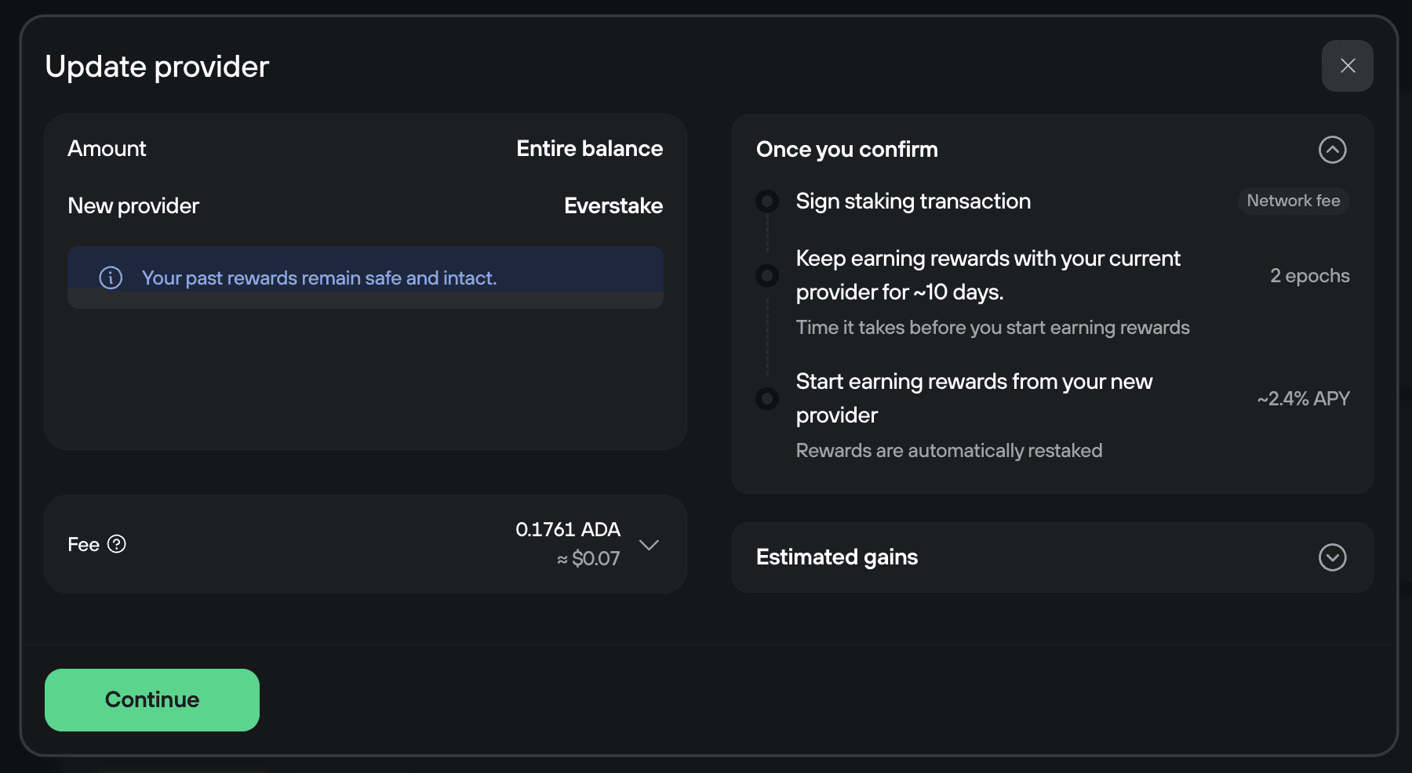
Task: Click the Network fee tag
Action: click(x=1294, y=201)
